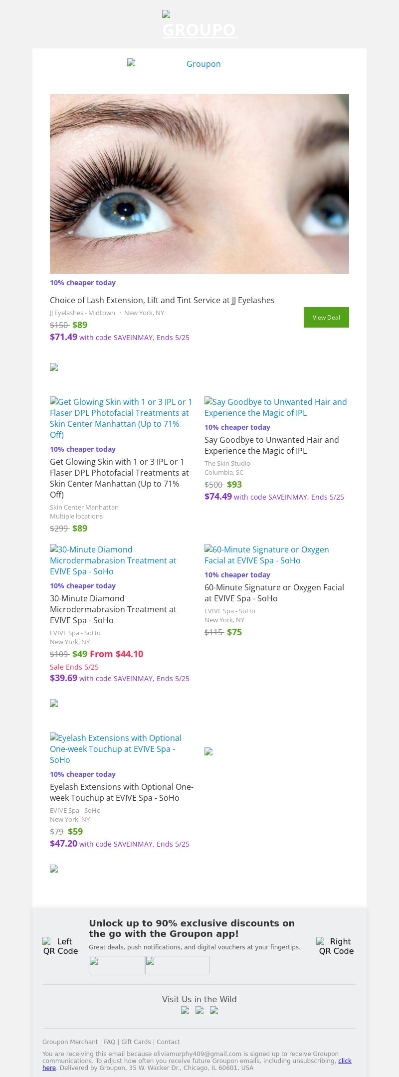
Task: Click the Left QR Code image
Action: coord(60,946)
